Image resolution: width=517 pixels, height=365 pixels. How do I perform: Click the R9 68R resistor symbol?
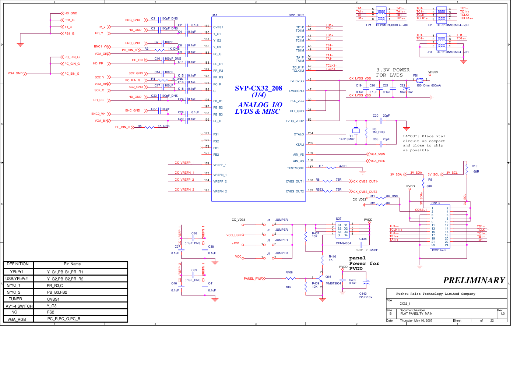pyautogui.click(x=423, y=182)
